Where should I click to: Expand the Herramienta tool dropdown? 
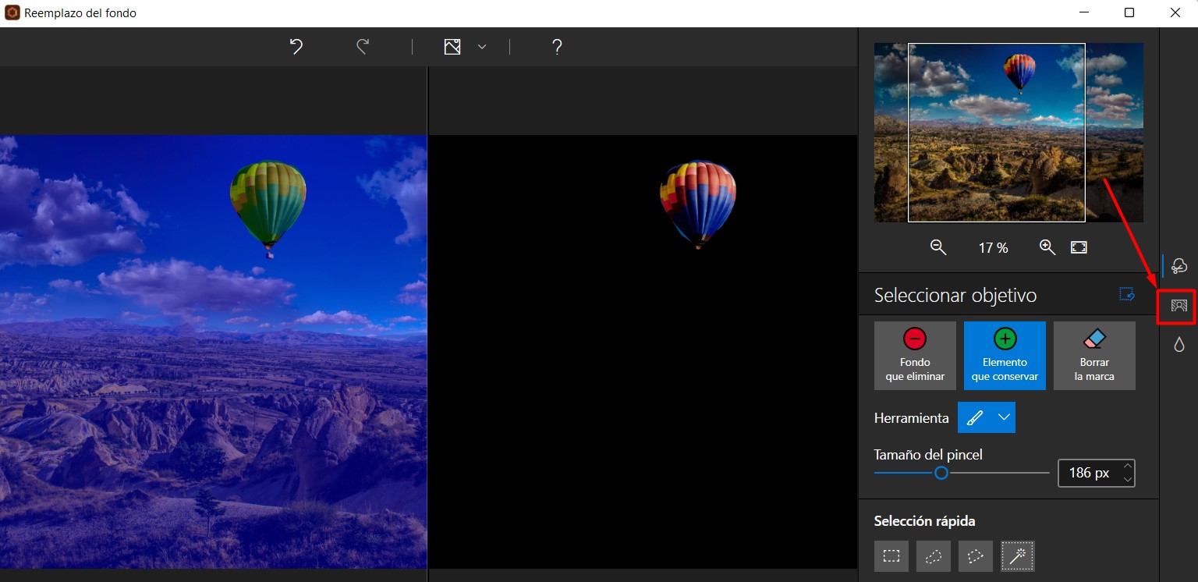(x=1004, y=417)
